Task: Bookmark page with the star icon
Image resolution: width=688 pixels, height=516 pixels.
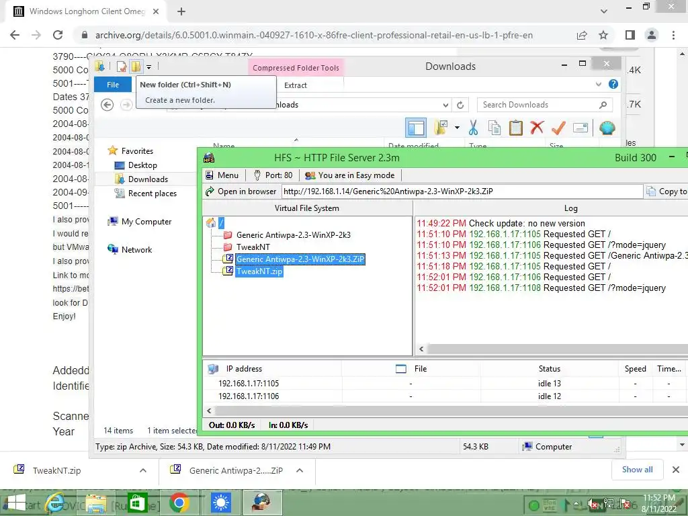Action: pyautogui.click(x=603, y=35)
